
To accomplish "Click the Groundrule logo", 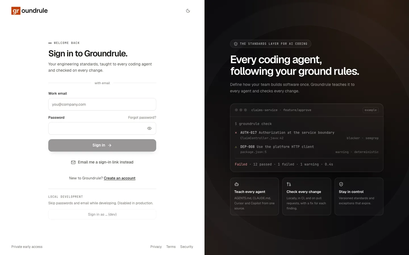I will tap(30, 11).
